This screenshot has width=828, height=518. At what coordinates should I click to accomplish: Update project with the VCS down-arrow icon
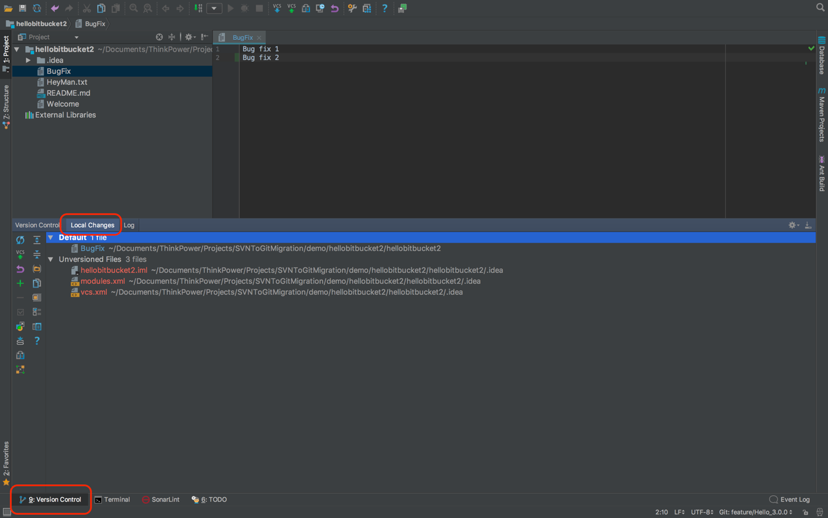pos(277,9)
